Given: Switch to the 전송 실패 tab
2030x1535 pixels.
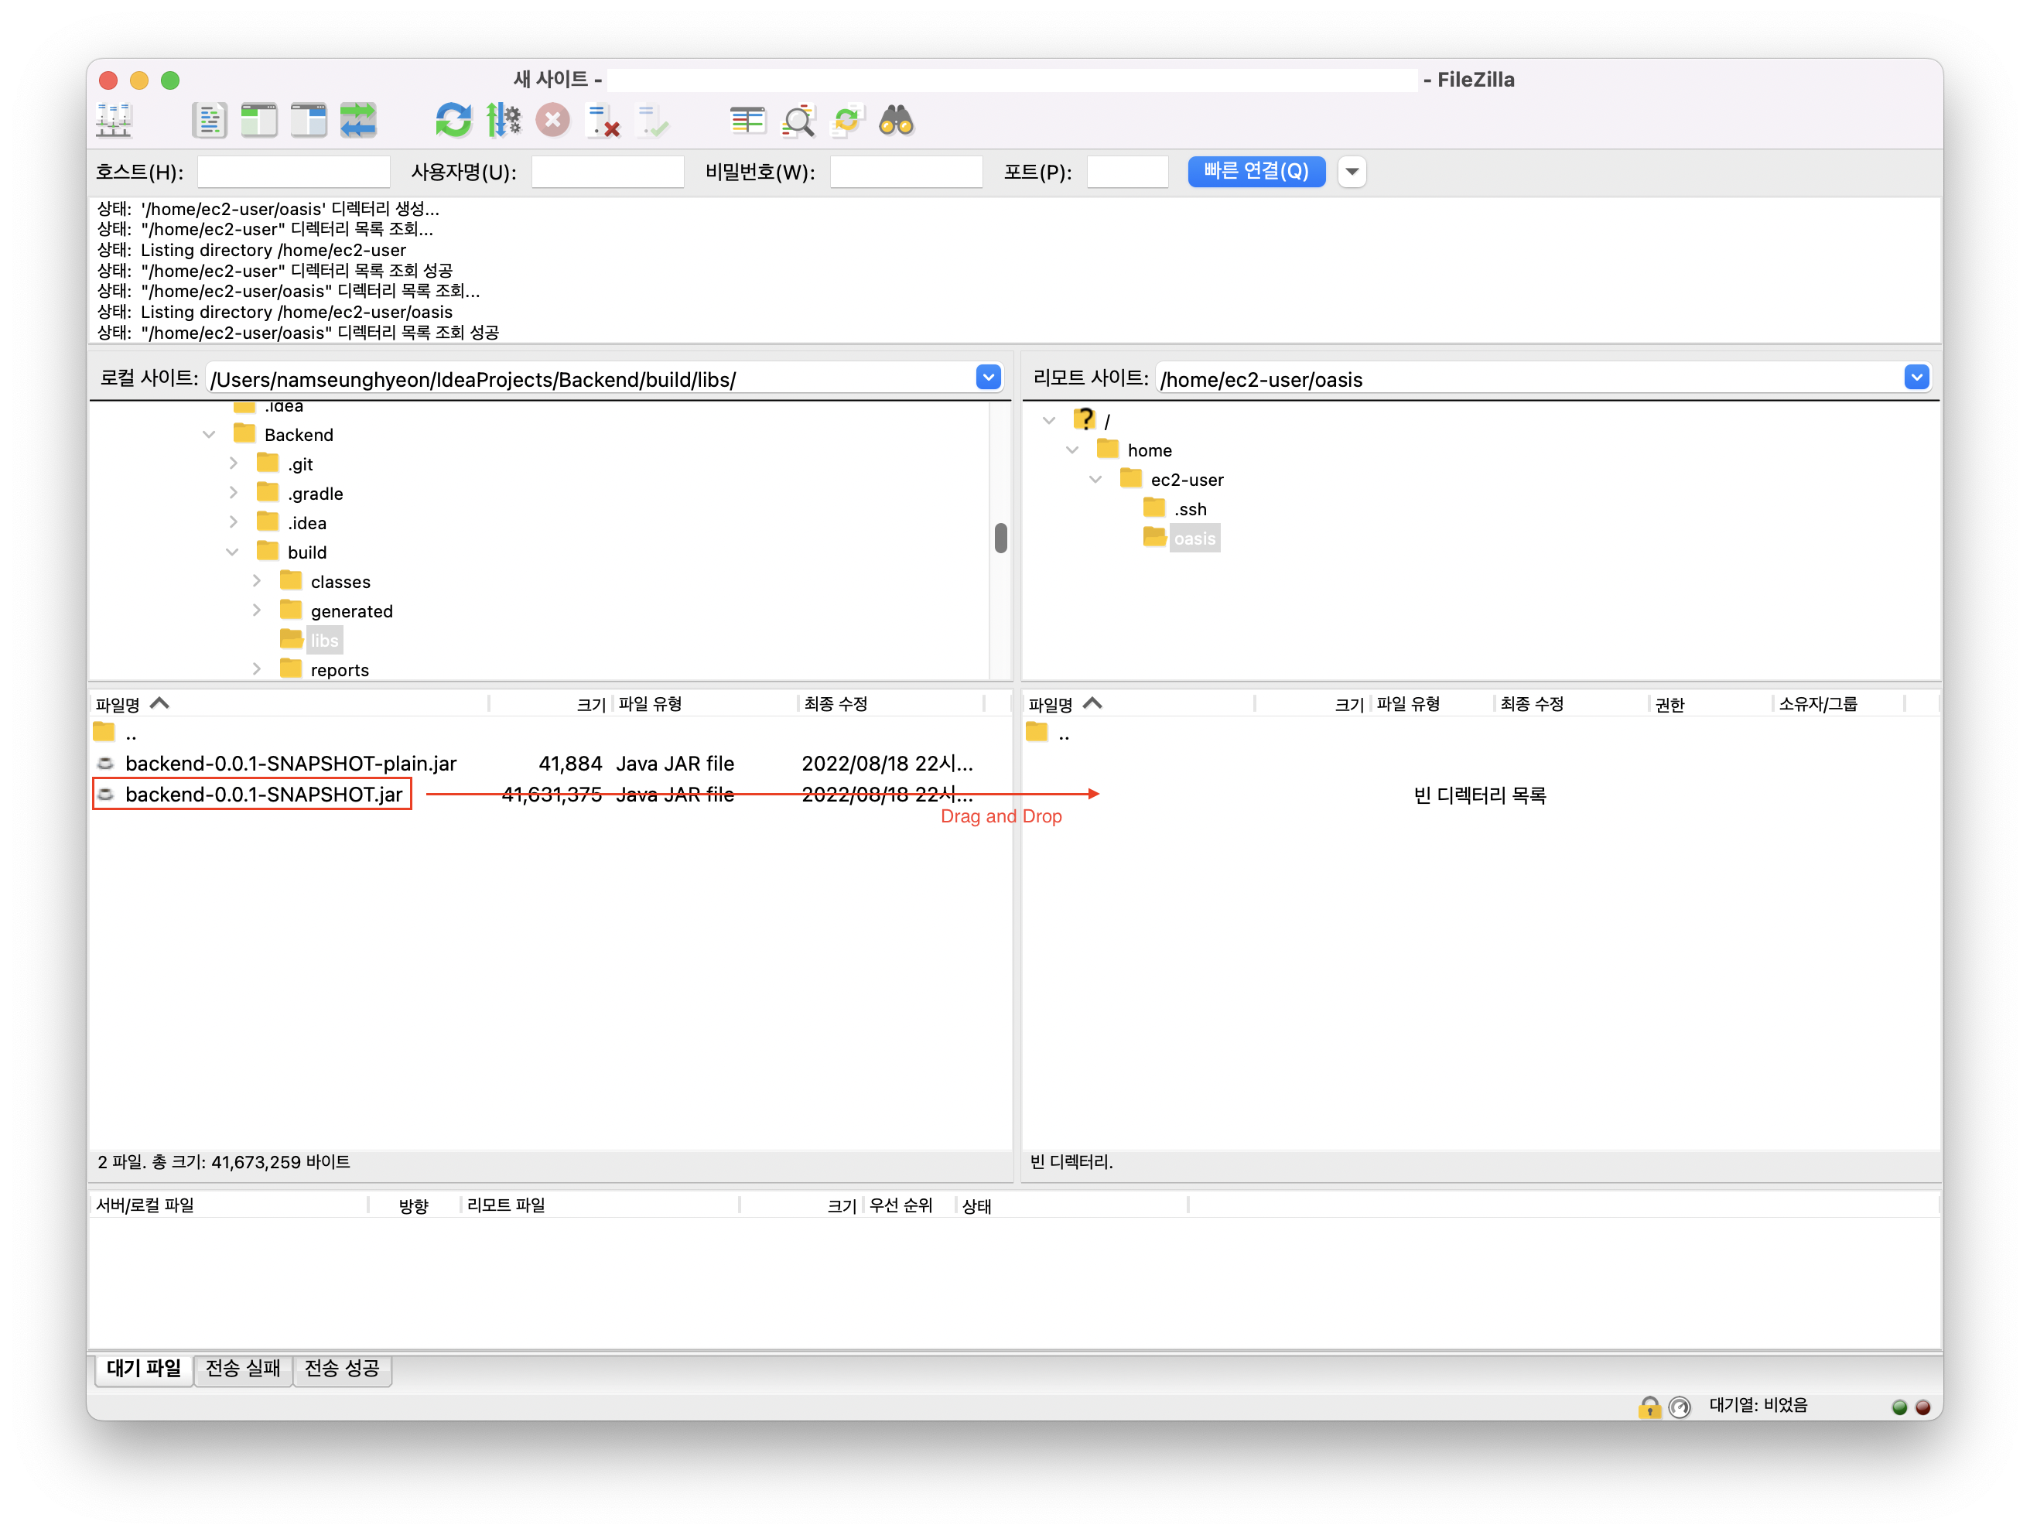Looking at the screenshot, I should coord(243,1369).
